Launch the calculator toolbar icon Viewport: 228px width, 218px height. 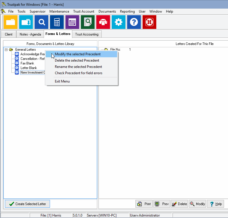pyautogui.click(x=57, y=22)
